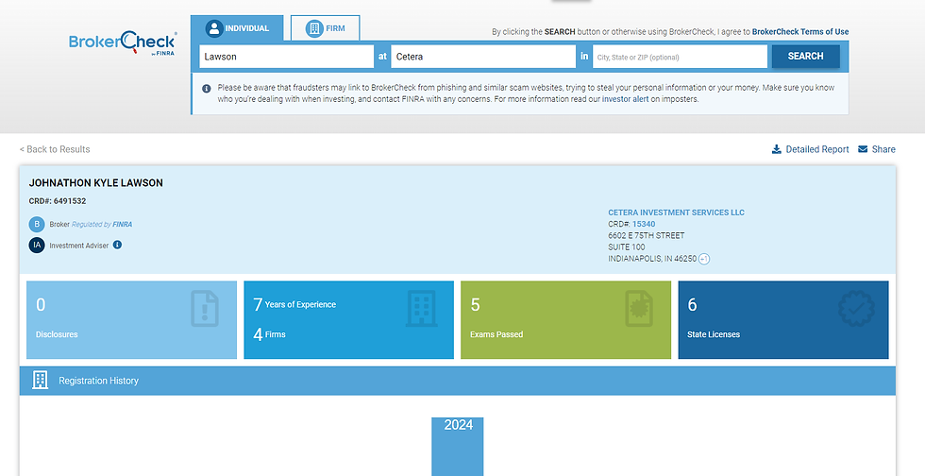Image resolution: width=925 pixels, height=476 pixels.
Task: Click the Indianapolis, IN 46250 text
Action: tap(652, 259)
